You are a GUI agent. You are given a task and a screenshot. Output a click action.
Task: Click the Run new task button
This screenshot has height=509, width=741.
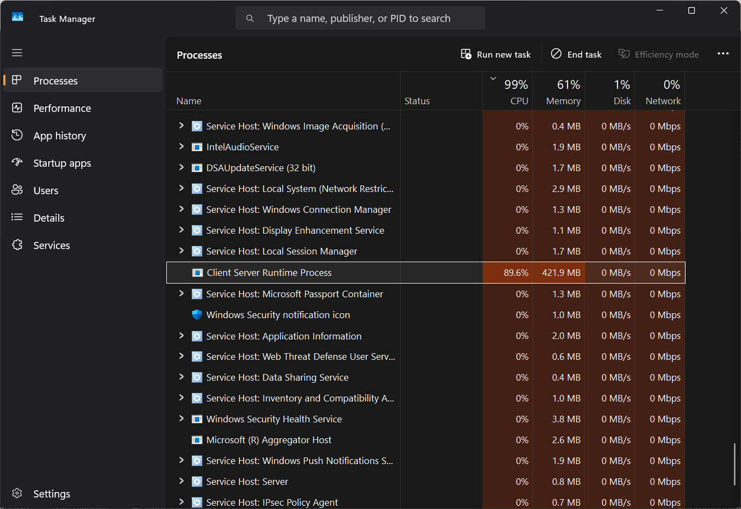(496, 54)
